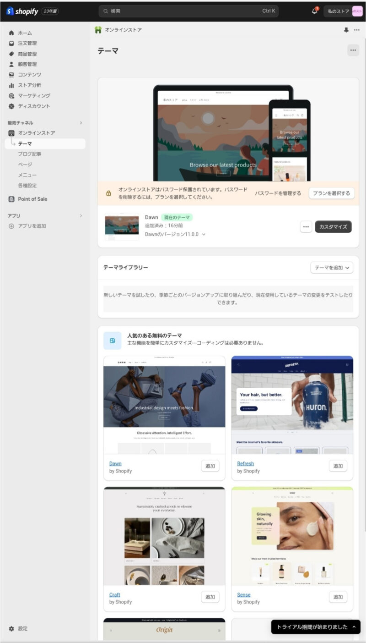Image resolution: width=366 pixels, height=643 pixels.
Task: Click the カスタマイズ button
Action: click(x=333, y=226)
